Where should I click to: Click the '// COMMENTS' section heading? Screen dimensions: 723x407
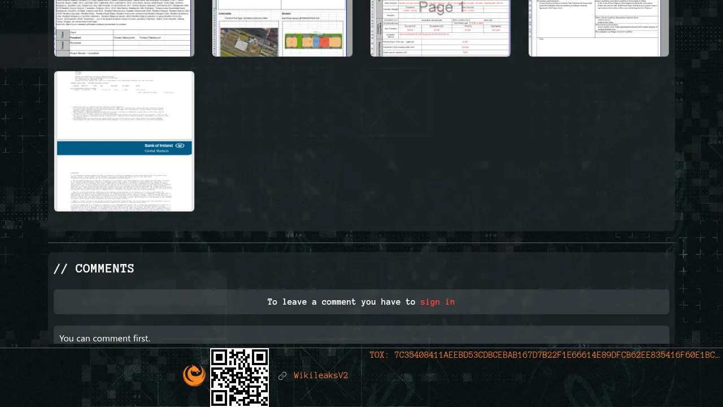click(x=94, y=269)
